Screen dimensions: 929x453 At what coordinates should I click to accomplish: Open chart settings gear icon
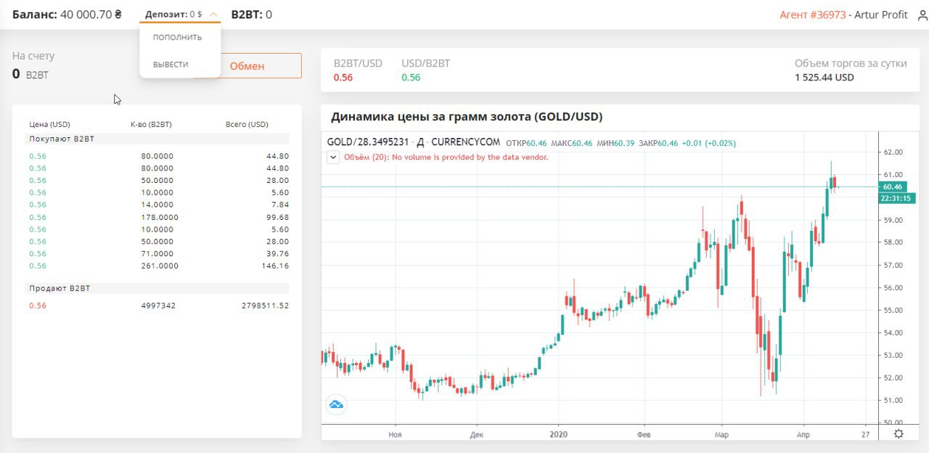(x=899, y=433)
